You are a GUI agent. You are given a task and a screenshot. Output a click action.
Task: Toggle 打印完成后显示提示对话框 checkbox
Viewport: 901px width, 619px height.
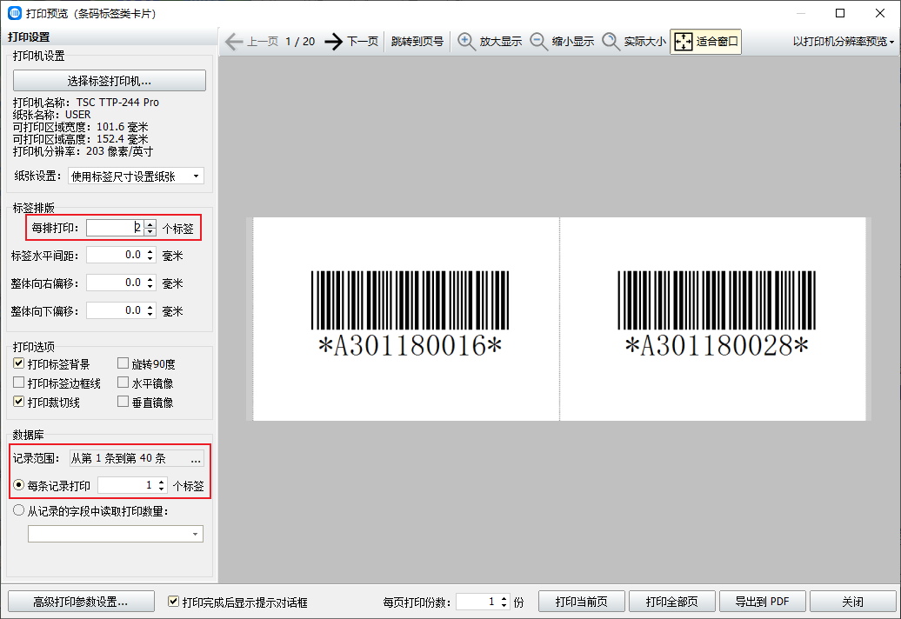pos(173,602)
